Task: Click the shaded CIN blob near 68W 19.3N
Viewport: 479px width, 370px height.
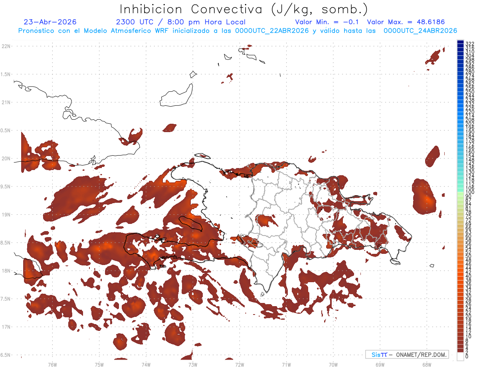Action: click(424, 196)
